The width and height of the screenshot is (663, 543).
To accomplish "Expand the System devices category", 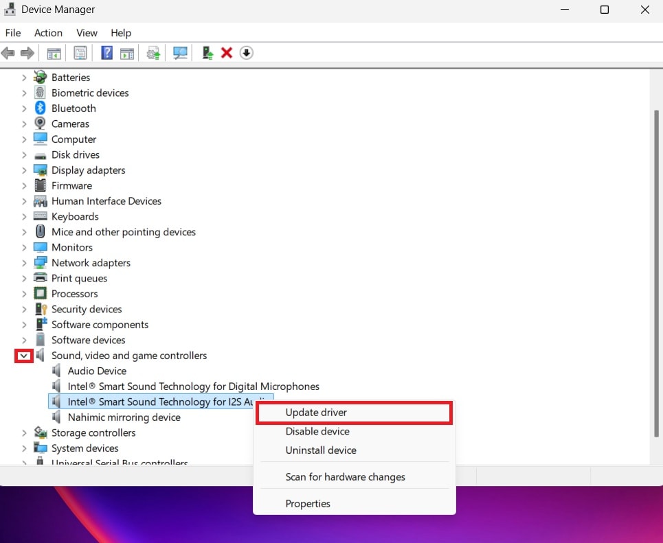I will tap(24, 448).
